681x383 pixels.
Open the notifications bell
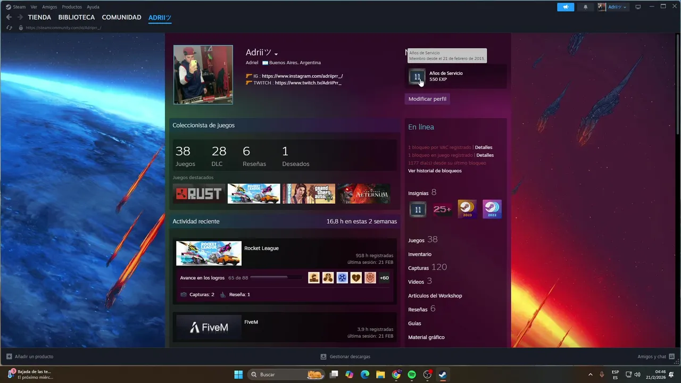coord(586,7)
